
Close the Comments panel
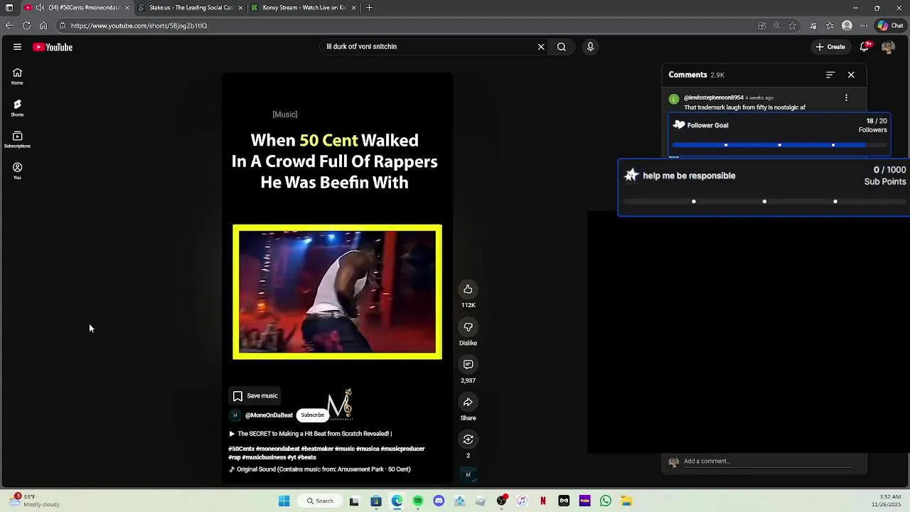(851, 75)
